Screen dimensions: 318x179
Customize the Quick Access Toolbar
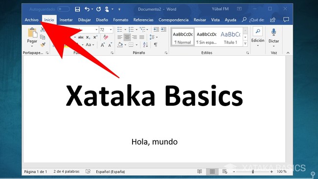point(119,9)
